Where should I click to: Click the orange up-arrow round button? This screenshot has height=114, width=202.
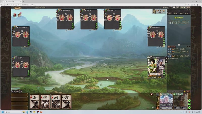click(157, 108)
